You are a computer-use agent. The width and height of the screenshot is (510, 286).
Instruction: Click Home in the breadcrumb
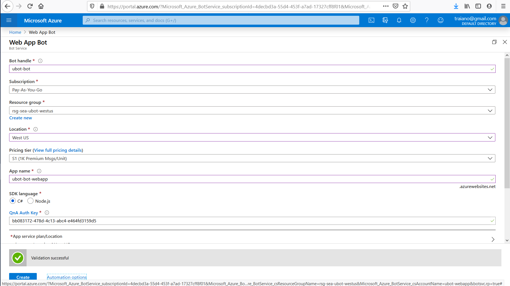click(15, 32)
